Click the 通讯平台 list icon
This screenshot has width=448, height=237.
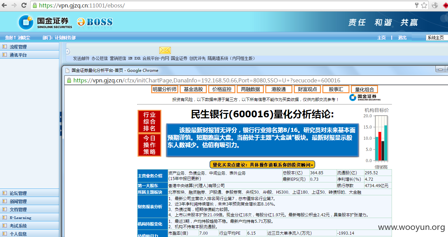point(4,55)
